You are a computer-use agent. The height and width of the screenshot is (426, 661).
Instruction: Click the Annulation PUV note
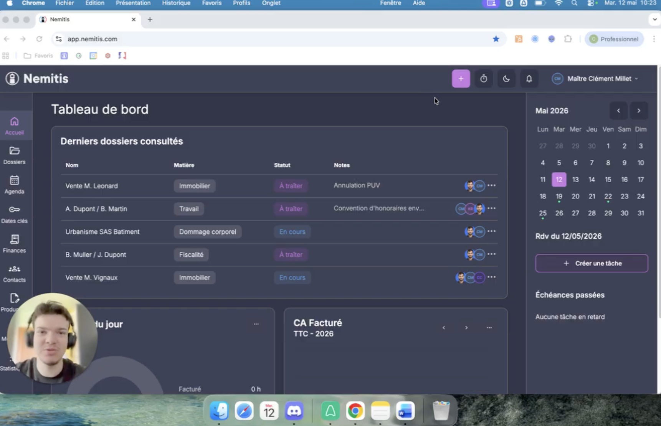357,185
